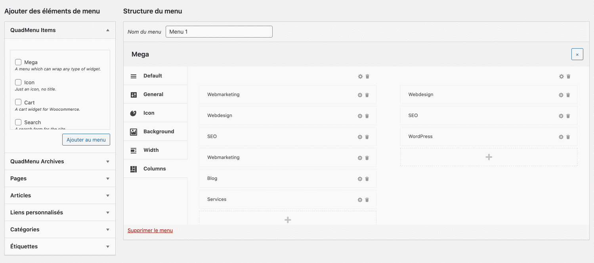594x263 pixels.
Task: Open settings gear for Webmarketing item
Action: pyautogui.click(x=359, y=95)
